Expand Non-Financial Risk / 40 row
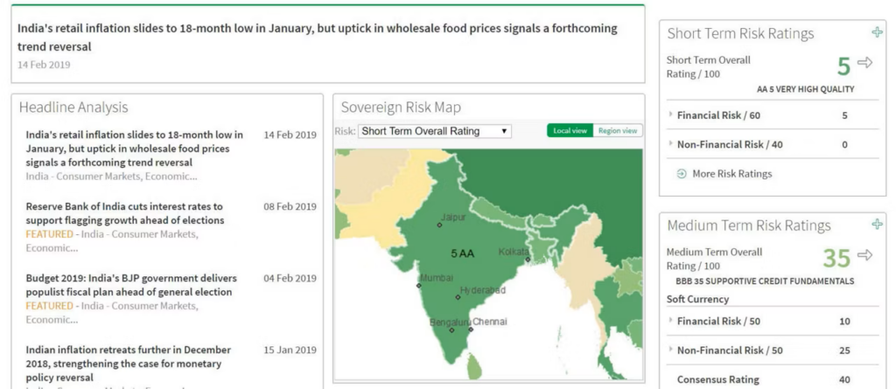This screenshot has width=896, height=389. 671,144
